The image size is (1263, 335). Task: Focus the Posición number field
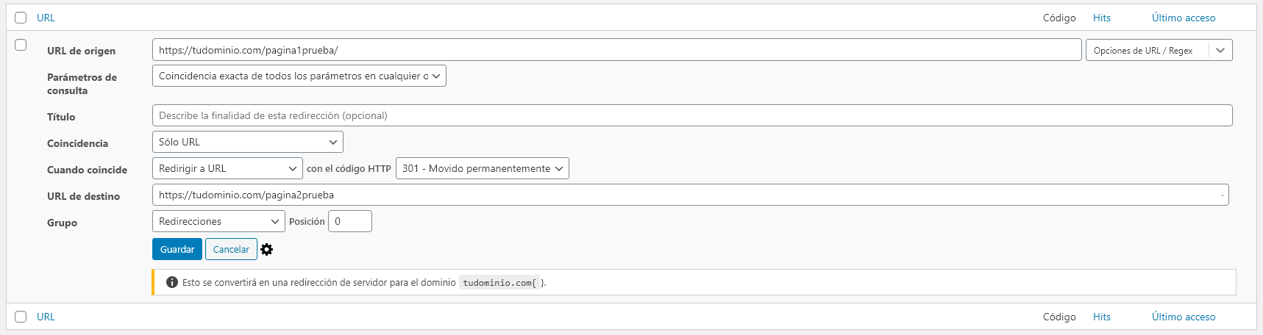(x=349, y=221)
